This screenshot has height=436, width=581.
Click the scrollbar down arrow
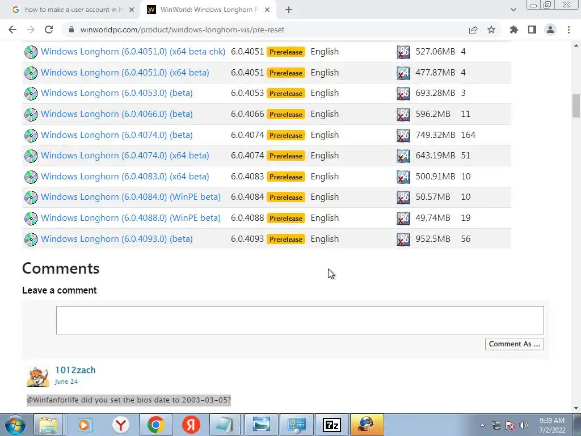point(576,408)
